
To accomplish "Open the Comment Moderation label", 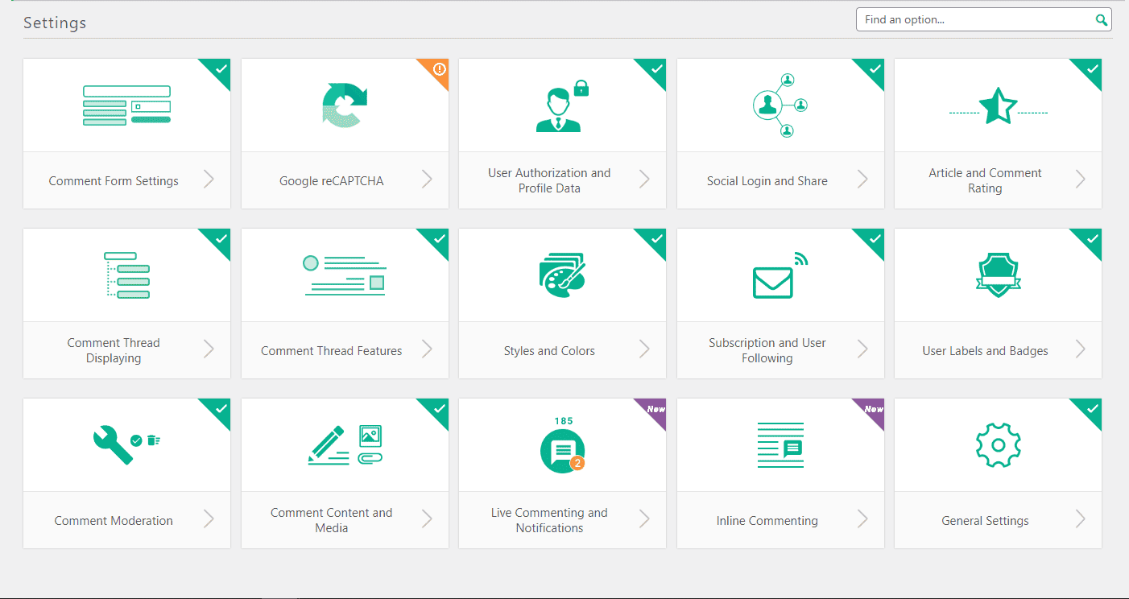I will pos(114,521).
